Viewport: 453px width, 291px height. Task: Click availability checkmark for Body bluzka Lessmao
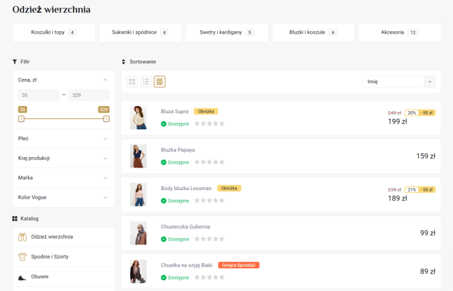pyautogui.click(x=164, y=200)
